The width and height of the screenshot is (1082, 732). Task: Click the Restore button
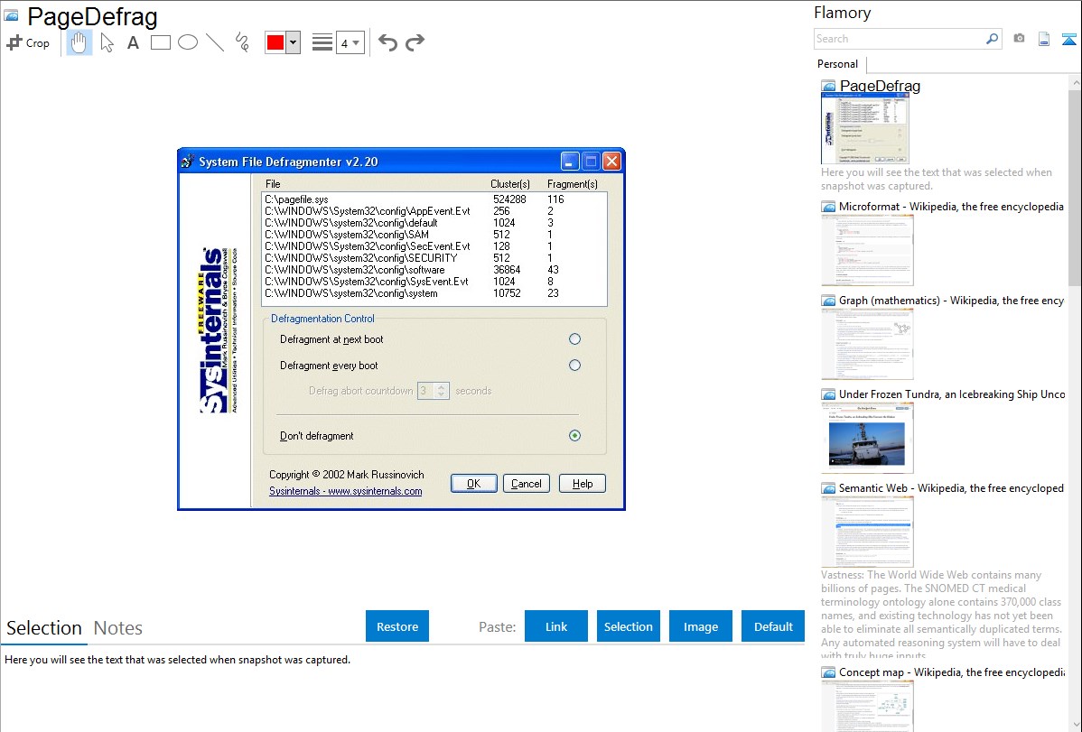pyautogui.click(x=397, y=625)
